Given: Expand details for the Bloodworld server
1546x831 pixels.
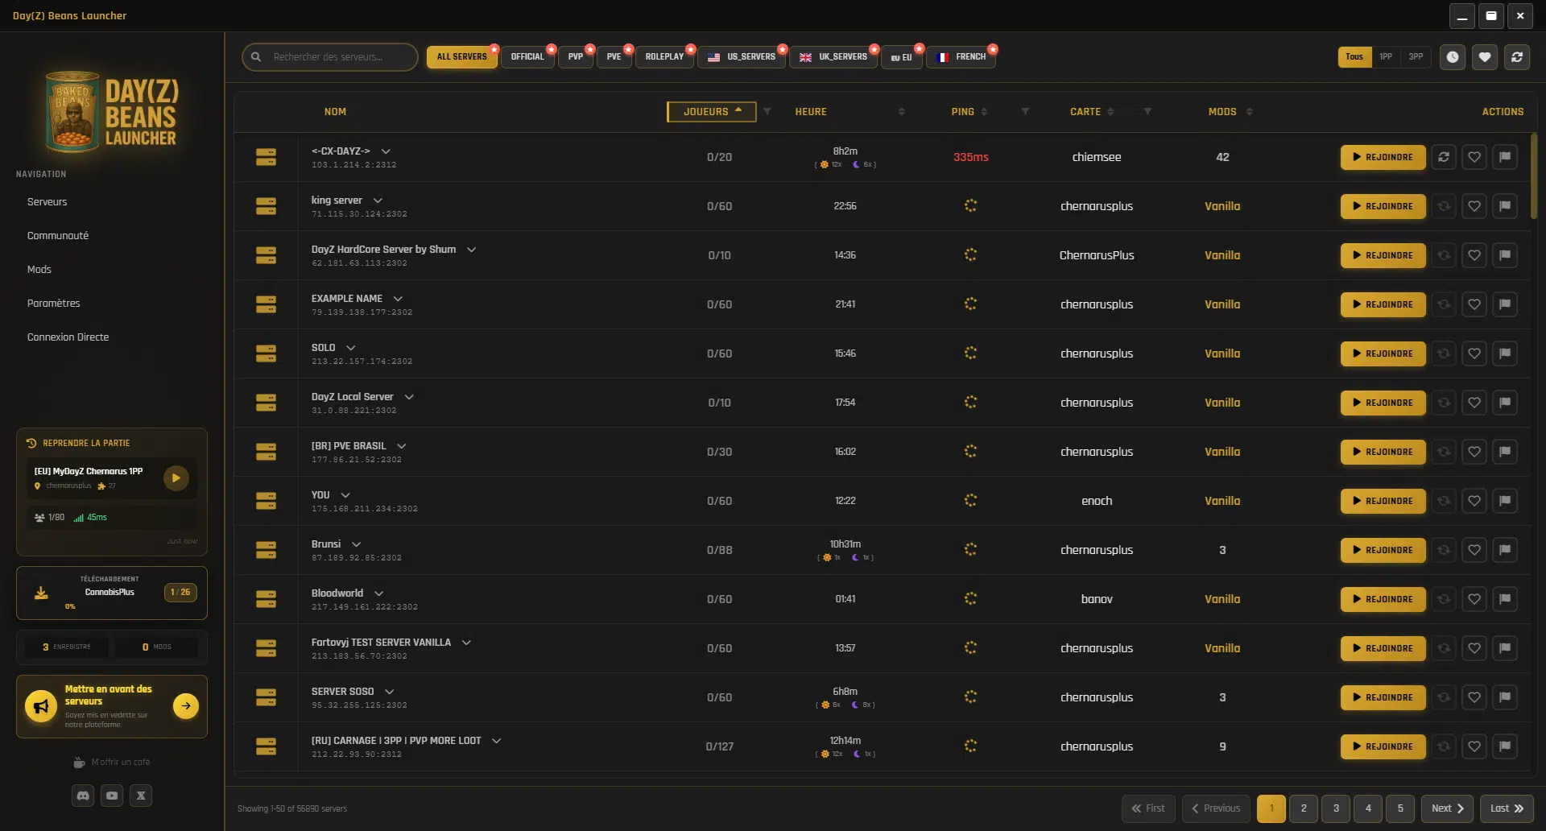Looking at the screenshot, I should tap(379, 593).
